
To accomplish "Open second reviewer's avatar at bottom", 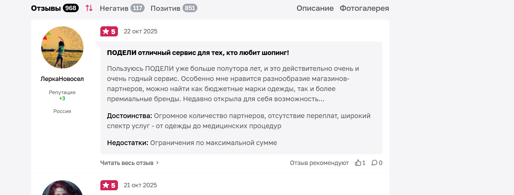I will pos(62,188).
